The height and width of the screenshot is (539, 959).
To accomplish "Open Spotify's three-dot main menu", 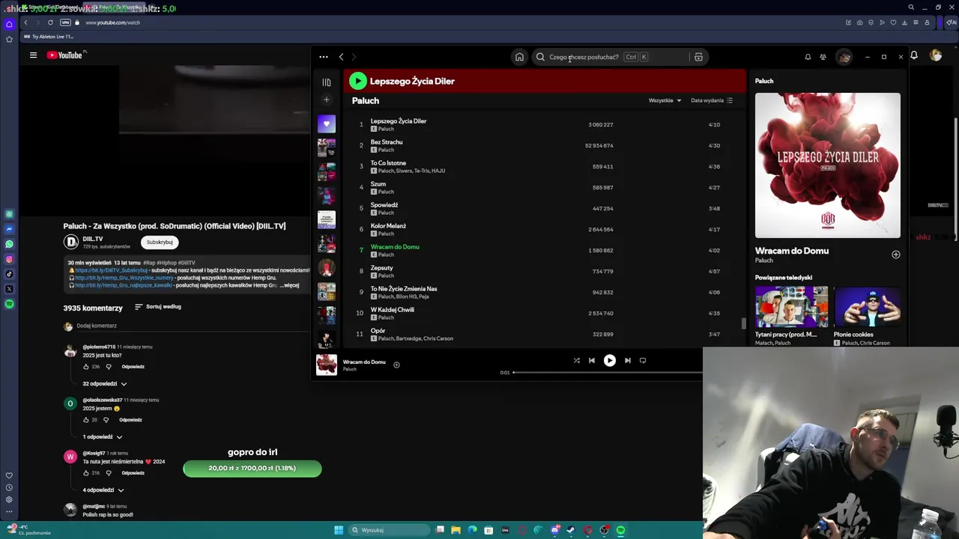I will point(324,57).
